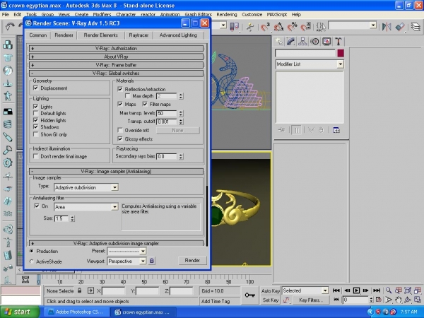This screenshot has height=318, width=424.
Task: Switch to the Raytracer tab
Action: click(x=139, y=35)
